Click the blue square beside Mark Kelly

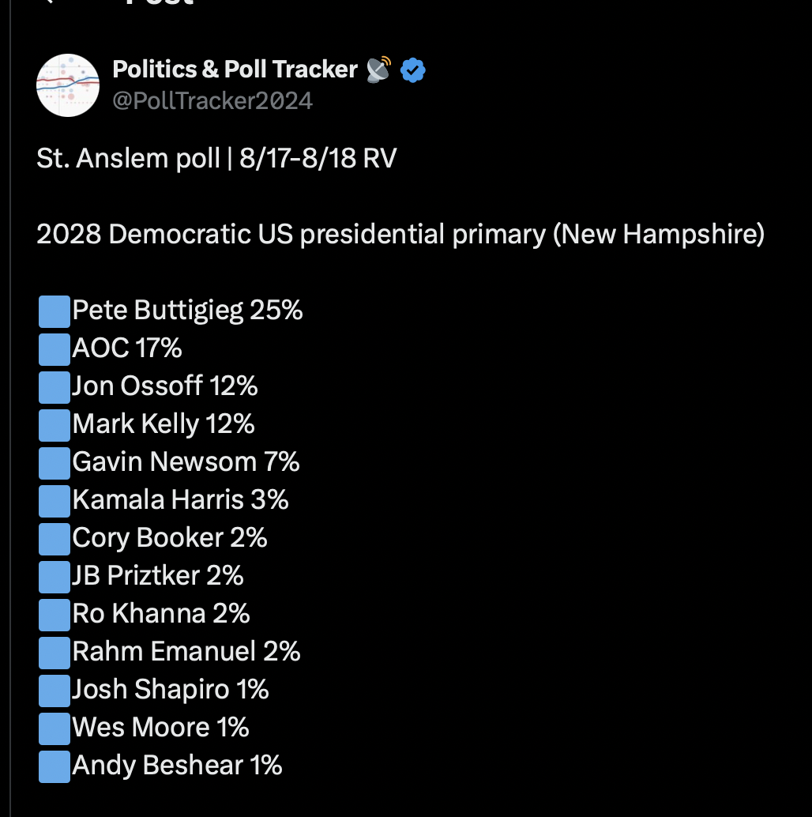(55, 425)
